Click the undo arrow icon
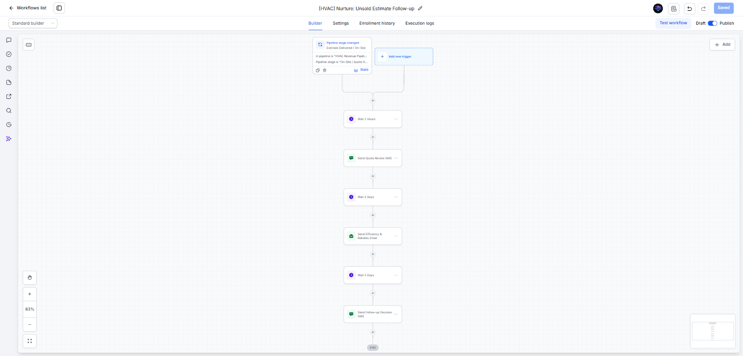This screenshot has height=356, width=743. tap(690, 8)
